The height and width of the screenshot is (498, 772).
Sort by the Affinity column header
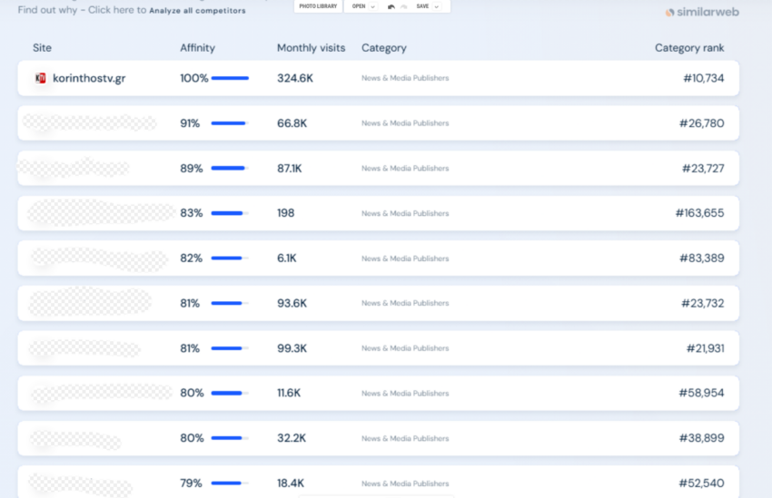tap(197, 48)
